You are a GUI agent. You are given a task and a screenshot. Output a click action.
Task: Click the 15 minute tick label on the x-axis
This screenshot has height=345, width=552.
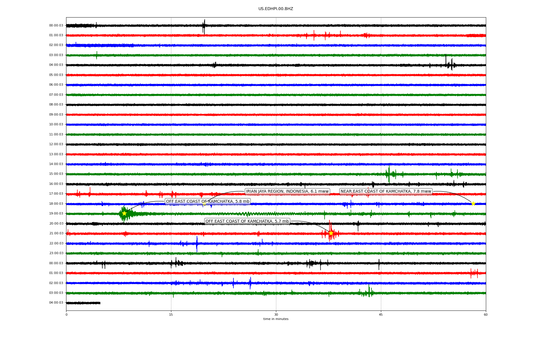coord(171,315)
